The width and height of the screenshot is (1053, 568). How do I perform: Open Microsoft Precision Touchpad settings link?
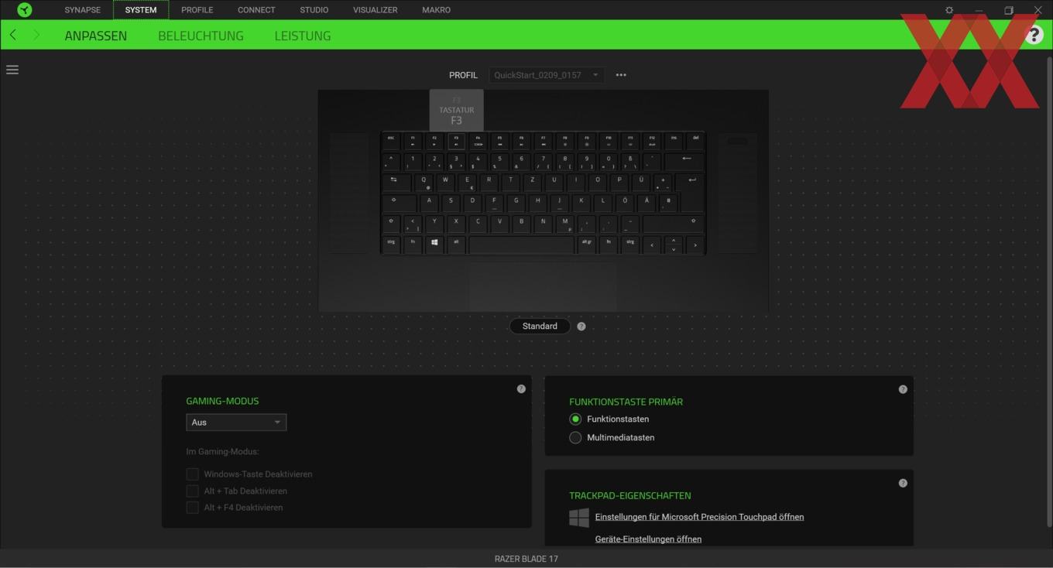(699, 517)
